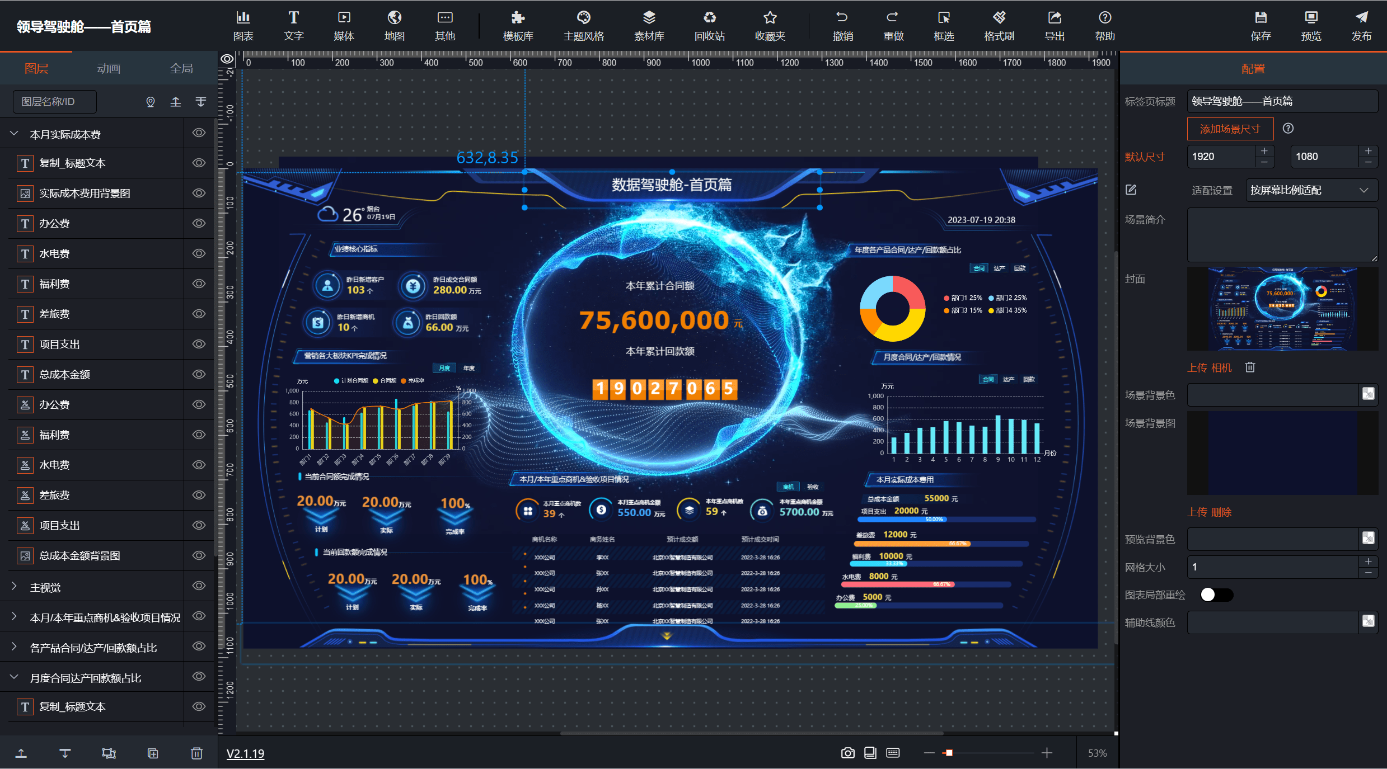The image size is (1387, 769).
Task: Hide the 实际成本费用背景图 layer
Action: pyautogui.click(x=199, y=193)
